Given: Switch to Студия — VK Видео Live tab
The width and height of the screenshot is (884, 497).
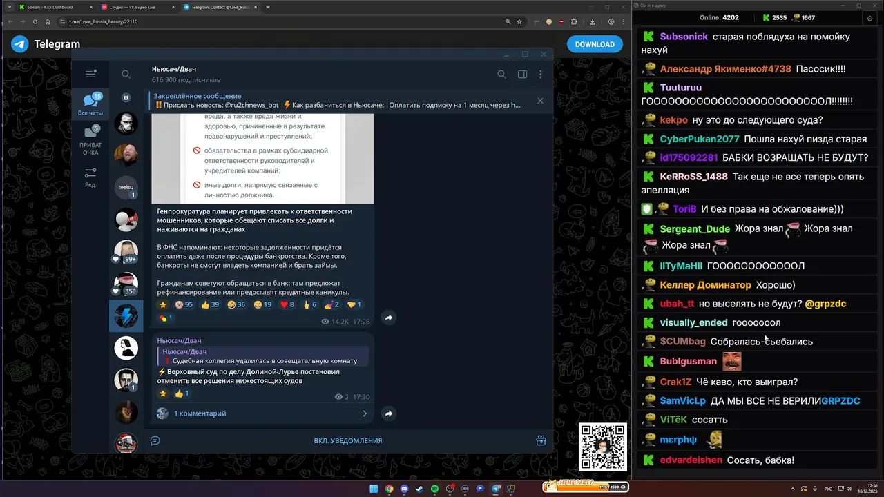Looking at the screenshot, I should point(137,7).
